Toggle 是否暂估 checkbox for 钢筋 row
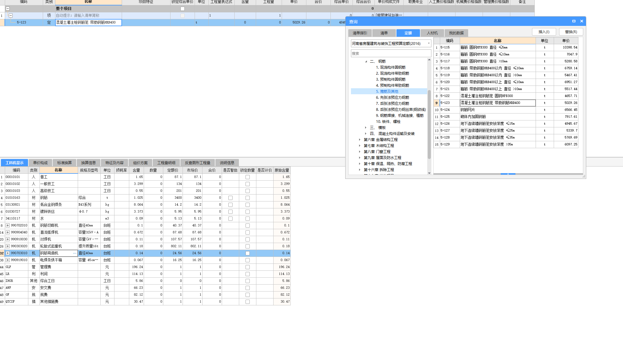The image size is (623, 343). coord(230,198)
